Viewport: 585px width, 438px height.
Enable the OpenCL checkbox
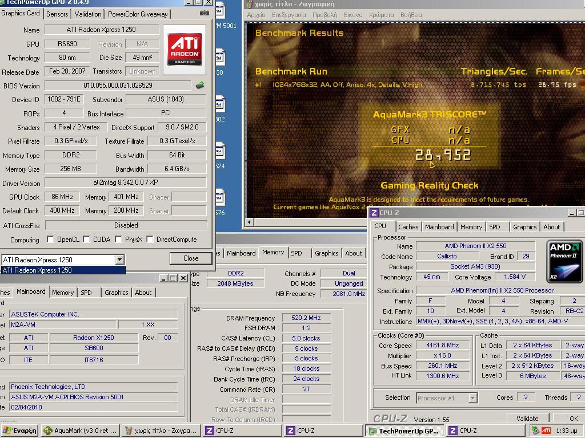click(50, 239)
